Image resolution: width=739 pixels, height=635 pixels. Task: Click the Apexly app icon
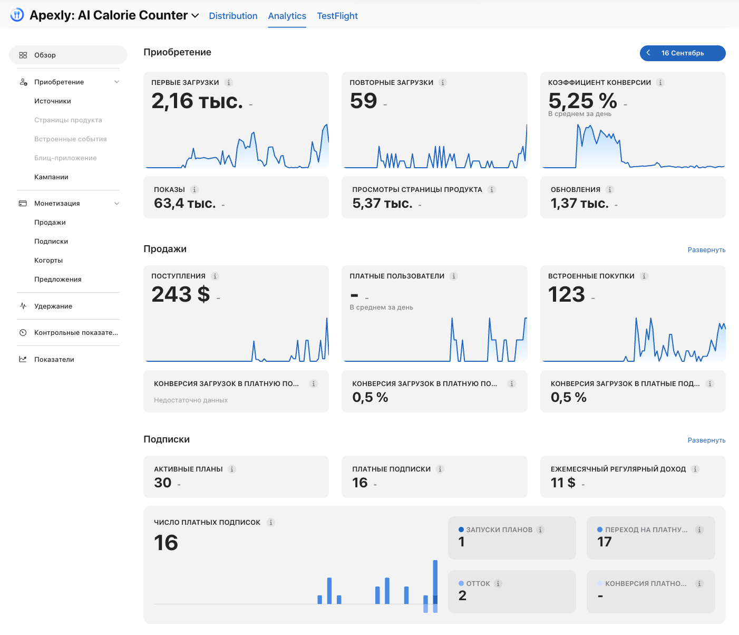click(x=17, y=15)
